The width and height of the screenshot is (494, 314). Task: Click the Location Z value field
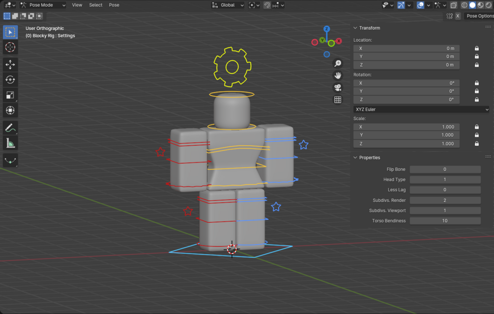tap(407, 65)
